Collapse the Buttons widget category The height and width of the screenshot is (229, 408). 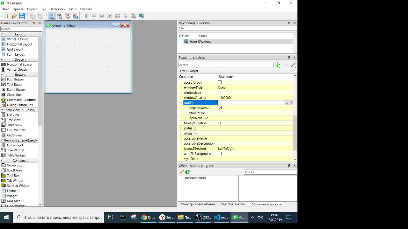pyautogui.click(x=2, y=74)
